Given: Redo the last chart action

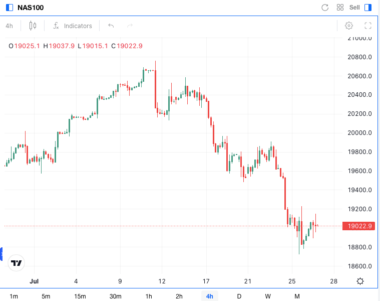Looking at the screenshot, I should tap(130, 26).
